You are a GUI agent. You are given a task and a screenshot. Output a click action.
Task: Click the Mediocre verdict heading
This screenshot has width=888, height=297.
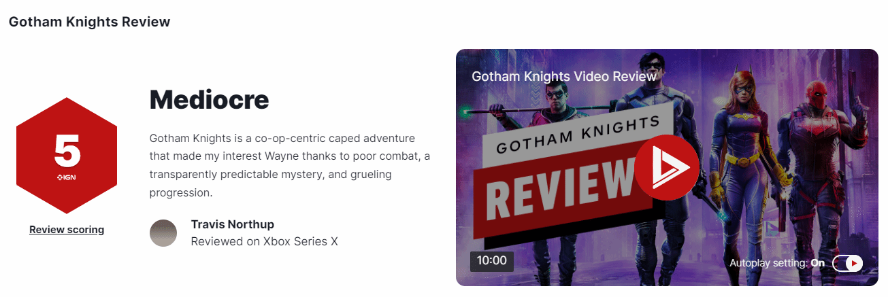click(209, 100)
